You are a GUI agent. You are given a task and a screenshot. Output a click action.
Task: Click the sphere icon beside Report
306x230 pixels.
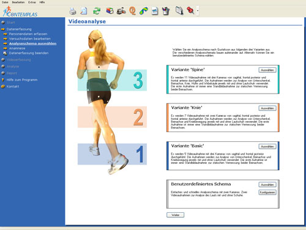pyautogui.click(x=3, y=73)
